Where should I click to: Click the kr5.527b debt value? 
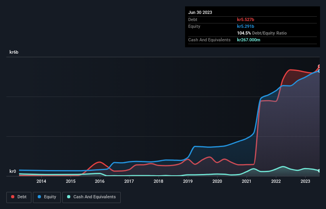coord(245,19)
